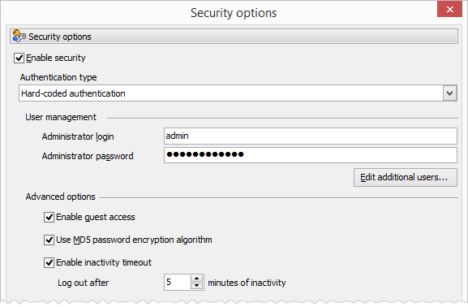This screenshot has width=468, height=307.
Task: Increase logout minutes with up arrow
Action: [196, 279]
